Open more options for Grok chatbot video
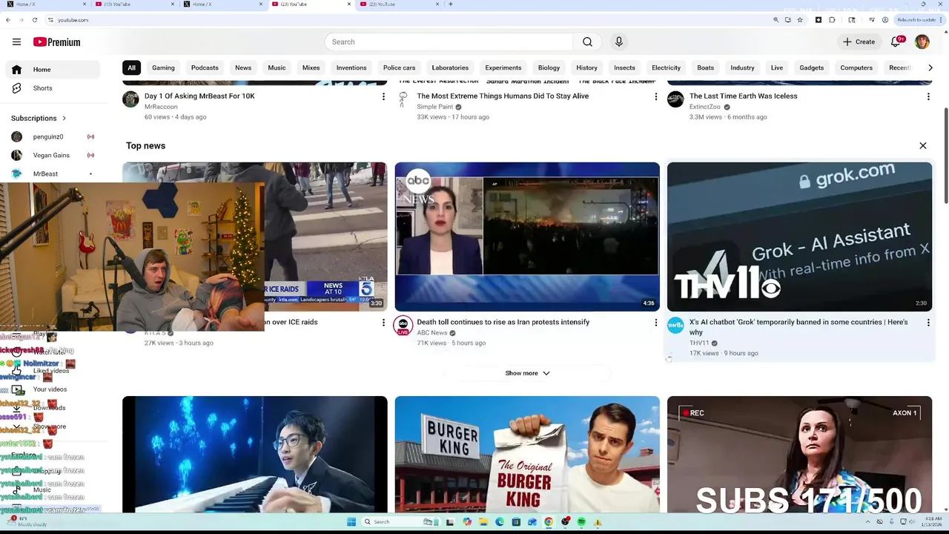The width and height of the screenshot is (949, 534). tap(928, 323)
